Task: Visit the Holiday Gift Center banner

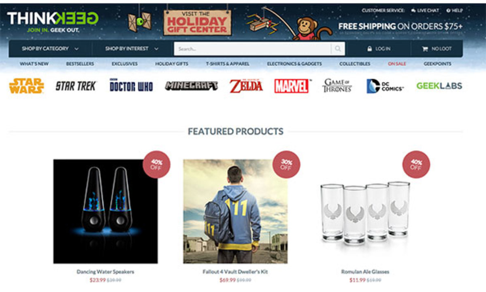Action: (x=198, y=22)
